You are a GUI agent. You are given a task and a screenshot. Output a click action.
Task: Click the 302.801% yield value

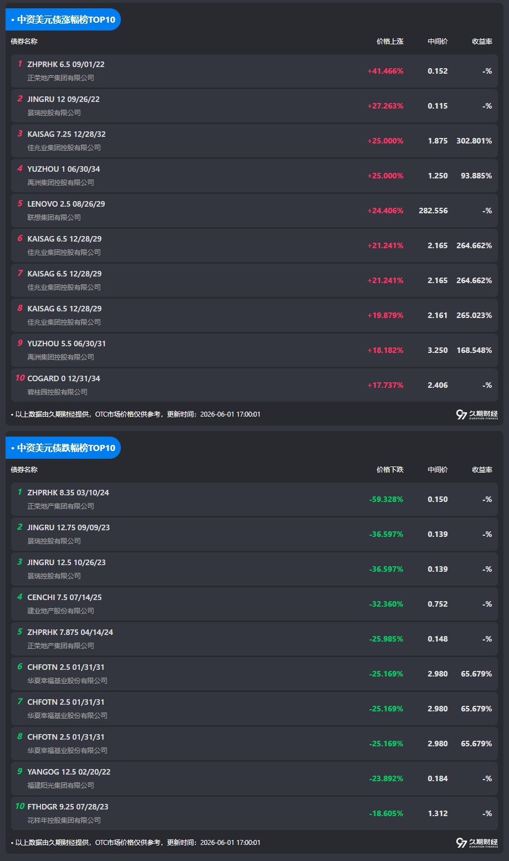tap(474, 141)
